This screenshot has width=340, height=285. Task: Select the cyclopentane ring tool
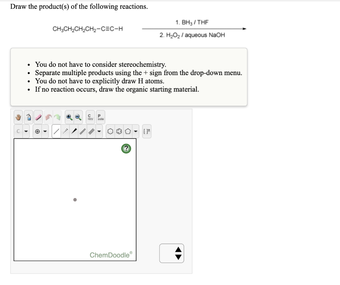[127, 131]
